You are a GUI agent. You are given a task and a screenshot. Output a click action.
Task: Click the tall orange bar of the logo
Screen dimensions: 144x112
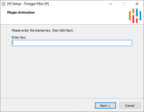click(x=130, y=16)
